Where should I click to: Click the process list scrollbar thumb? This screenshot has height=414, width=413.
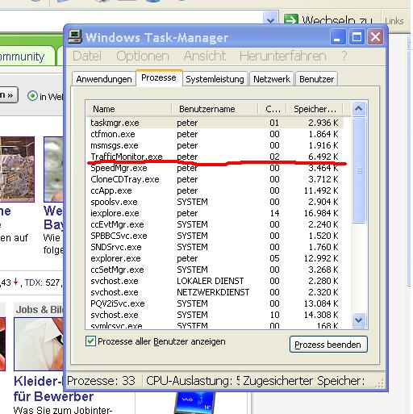tap(359, 170)
